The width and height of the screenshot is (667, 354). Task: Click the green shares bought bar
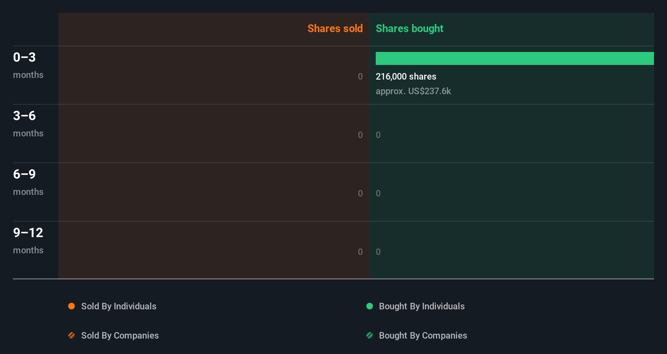tap(514, 58)
